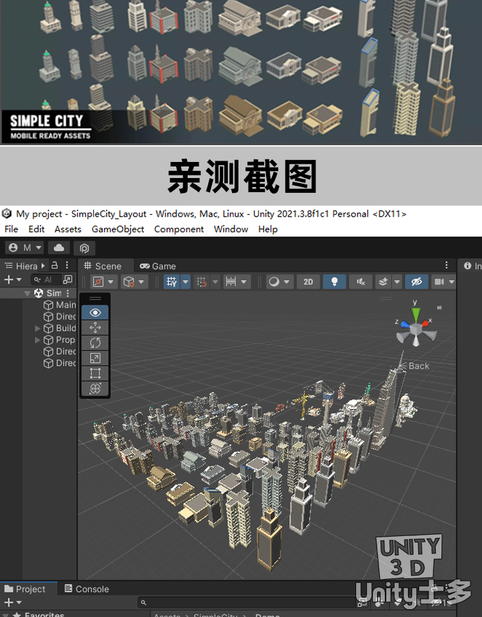Click the Hierarchy panel lock icon

click(55, 265)
